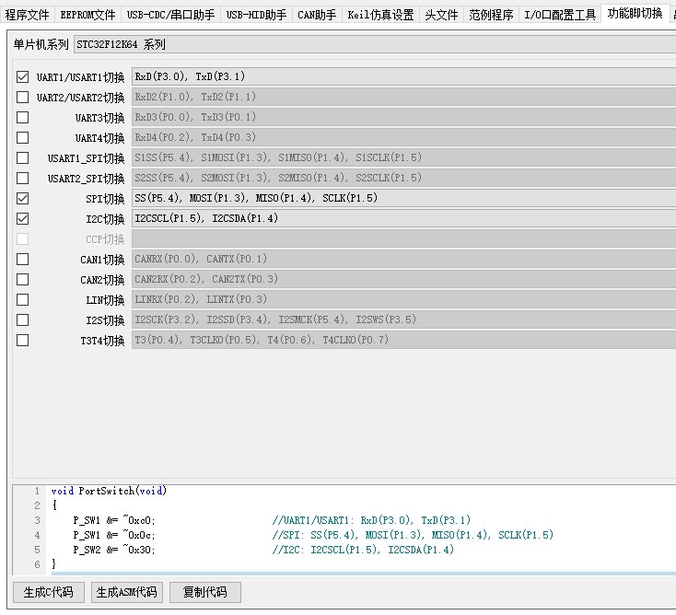Select the 功能脚切换 tab
Image resolution: width=676 pixels, height=615 pixels.
point(635,14)
